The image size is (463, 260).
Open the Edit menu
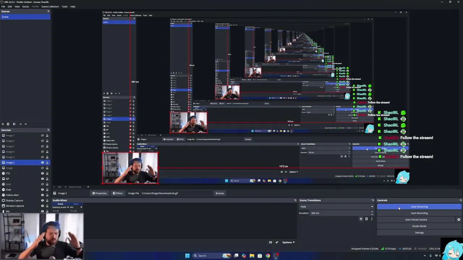click(10, 6)
